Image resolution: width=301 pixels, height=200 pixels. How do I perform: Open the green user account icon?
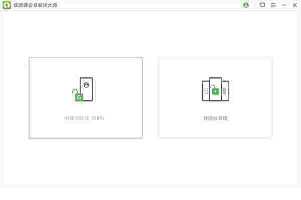click(x=246, y=5)
